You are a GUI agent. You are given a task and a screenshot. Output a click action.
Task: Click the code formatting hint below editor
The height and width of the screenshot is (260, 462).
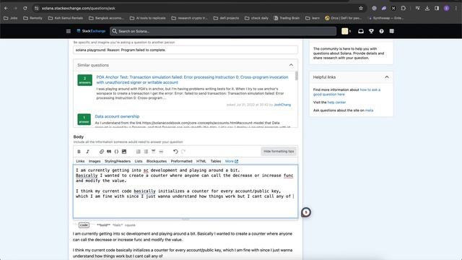click(84, 225)
